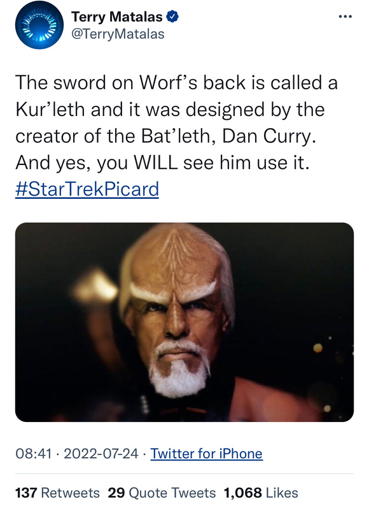369x508 pixels.
Task: View the 1,068 Likes list
Action: (x=261, y=493)
